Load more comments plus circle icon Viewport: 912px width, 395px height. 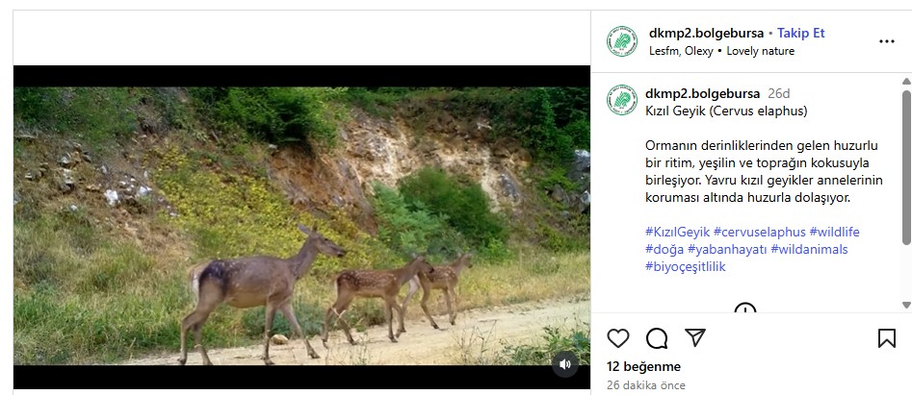coord(745,309)
